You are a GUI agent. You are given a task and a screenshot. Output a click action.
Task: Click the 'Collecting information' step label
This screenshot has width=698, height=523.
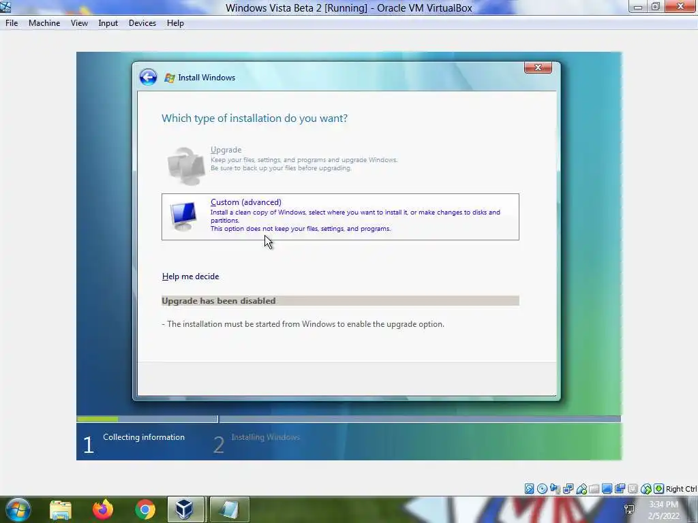click(x=144, y=437)
